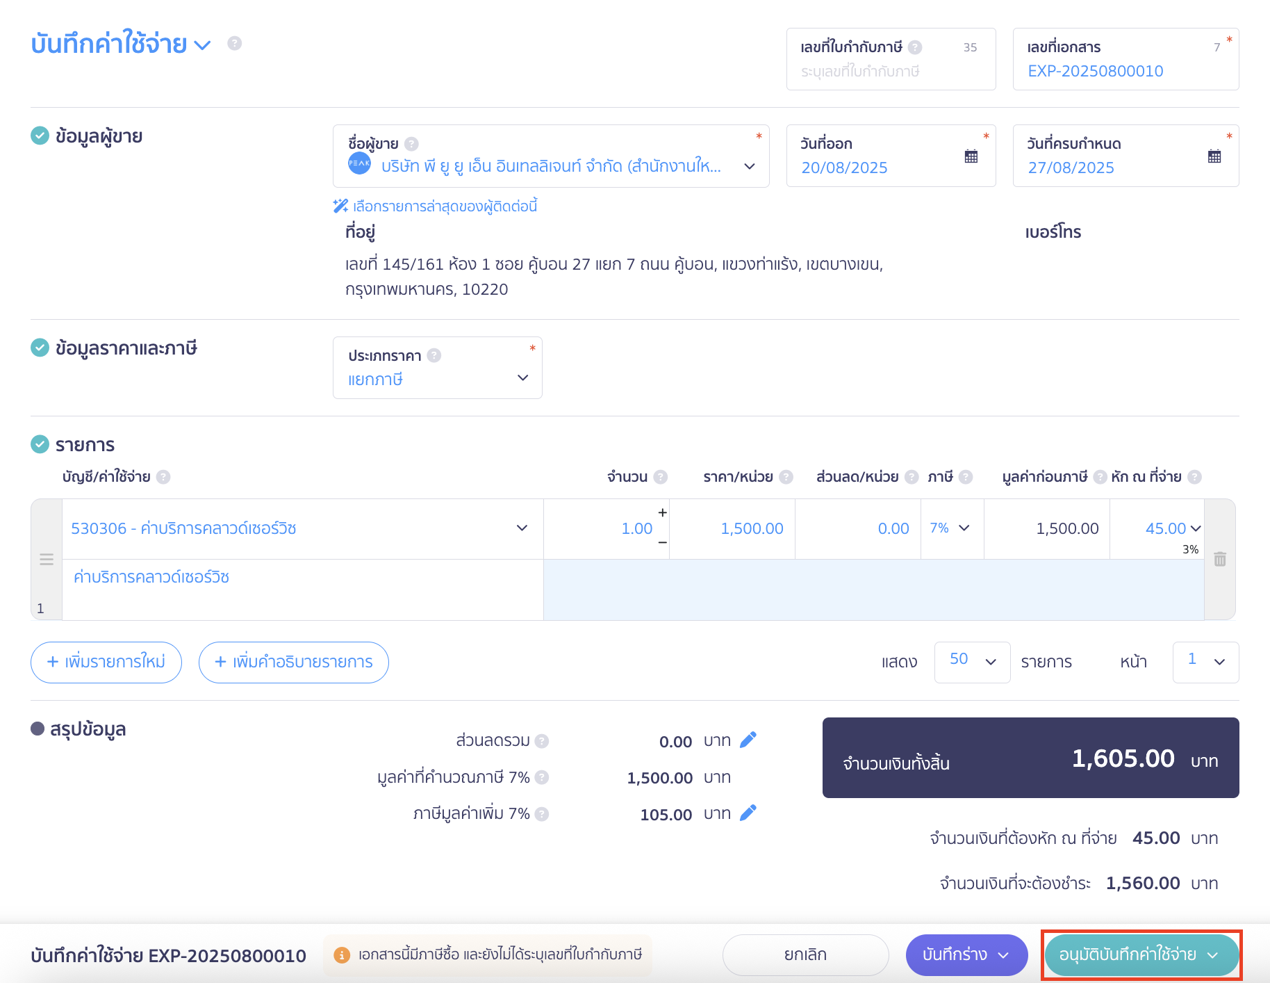Click the อนุมัติบันทึกค่าใช้จ่าย approve button

tap(1128, 954)
